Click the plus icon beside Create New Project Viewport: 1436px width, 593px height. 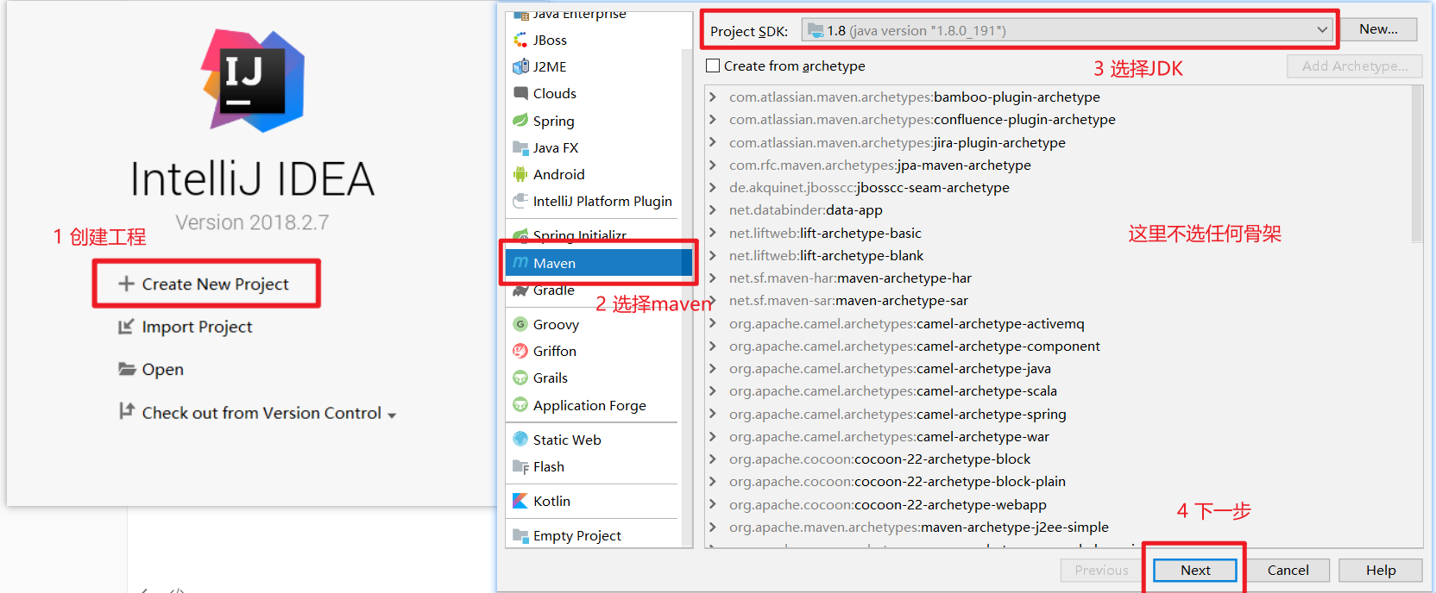[x=126, y=284]
